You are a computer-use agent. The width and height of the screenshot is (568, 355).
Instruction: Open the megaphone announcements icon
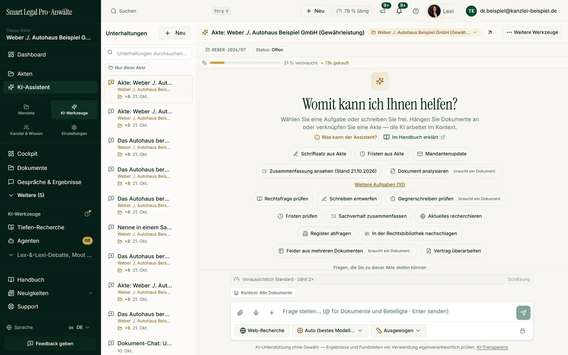pos(383,11)
